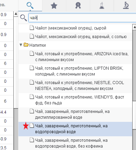
Task: Select the Напитки folder icon
Action: pos(26,45)
